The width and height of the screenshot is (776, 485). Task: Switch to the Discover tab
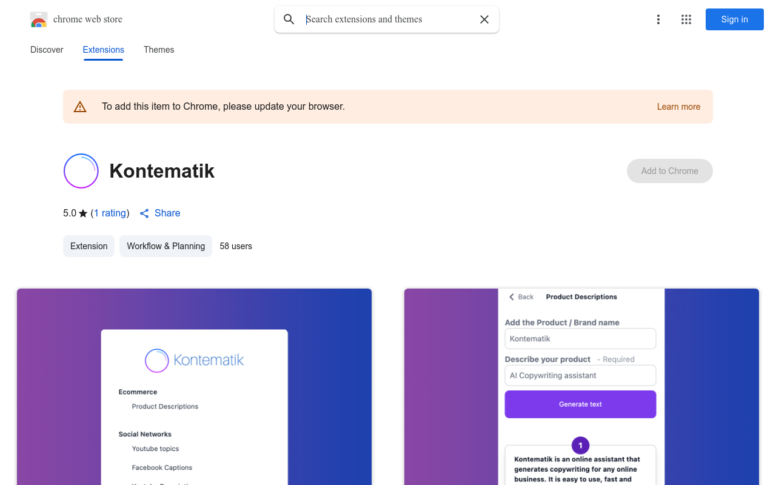click(x=47, y=50)
